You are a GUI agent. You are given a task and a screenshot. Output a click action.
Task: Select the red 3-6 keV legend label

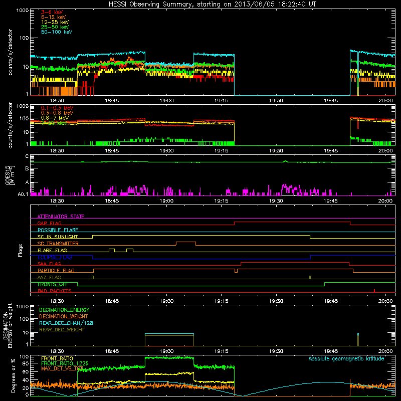pyautogui.click(x=52, y=12)
